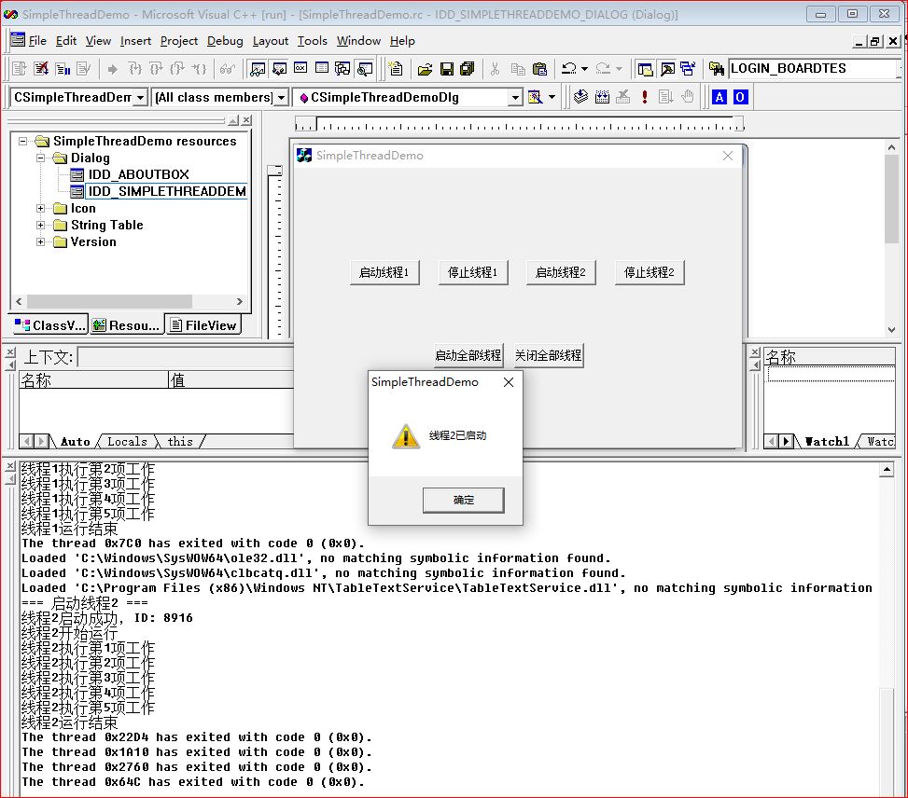This screenshot has width=908, height=798.
Task: Click the Build icon in build toolbar
Action: click(x=602, y=97)
